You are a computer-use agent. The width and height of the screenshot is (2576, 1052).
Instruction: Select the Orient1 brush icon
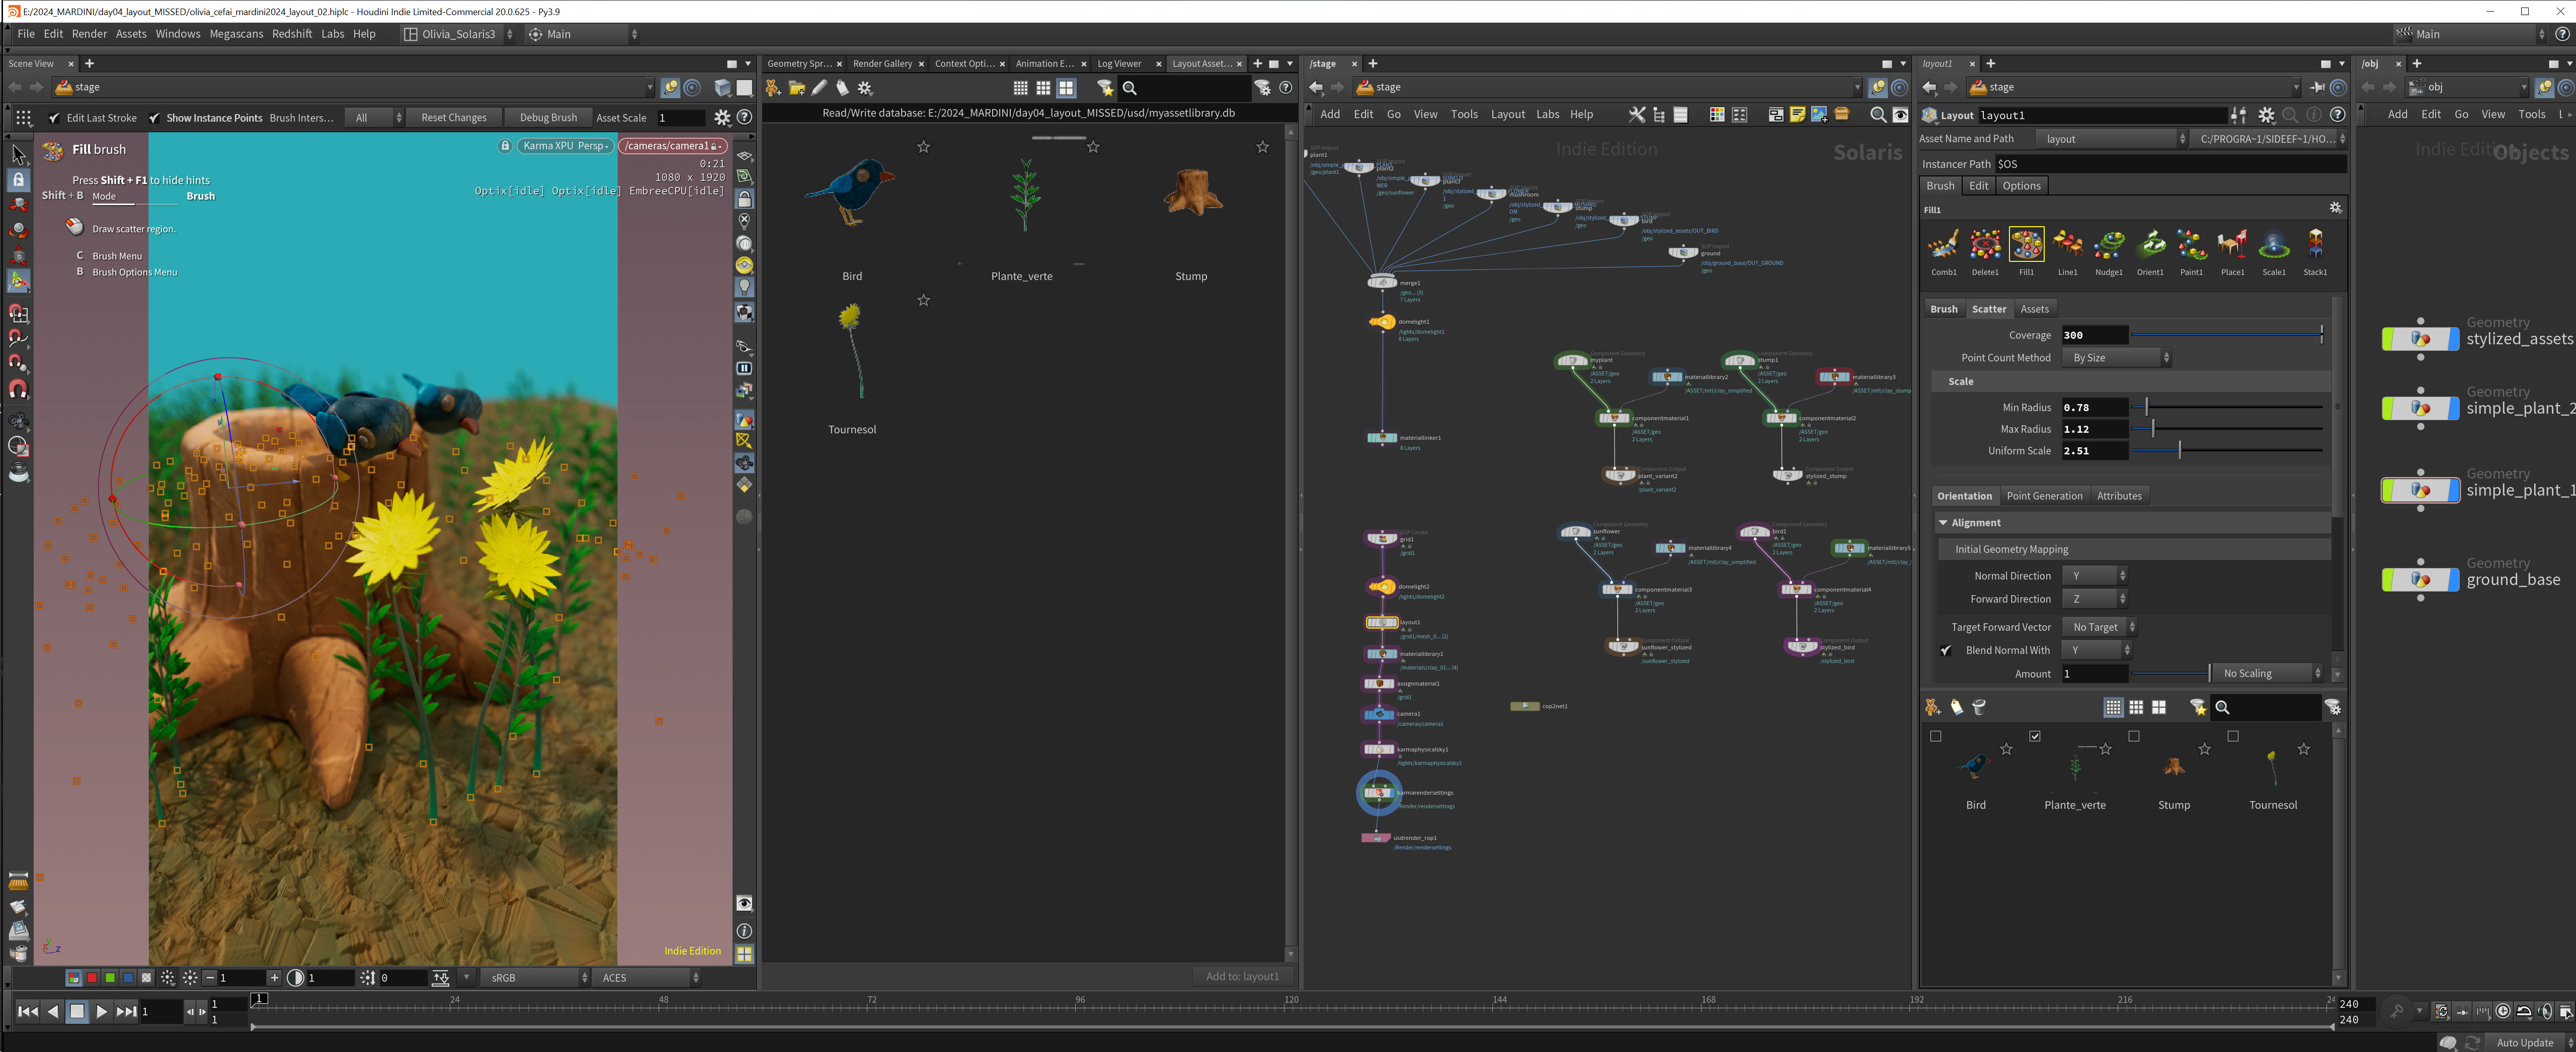2150,245
